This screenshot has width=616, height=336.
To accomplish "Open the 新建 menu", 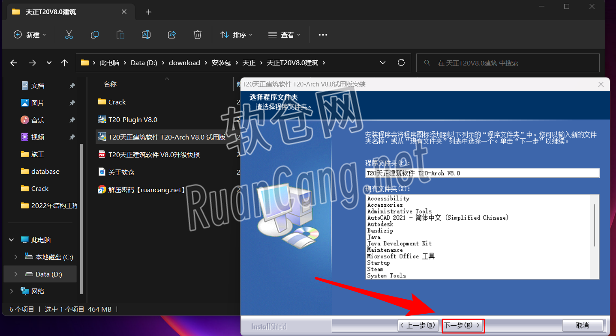I will [x=30, y=35].
